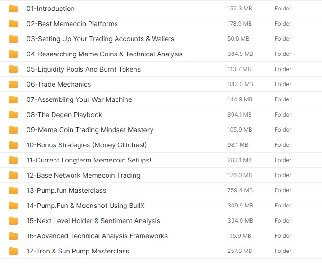Click the folder icon beside 01-Introduction
This screenshot has width=322, height=270.
point(13,9)
